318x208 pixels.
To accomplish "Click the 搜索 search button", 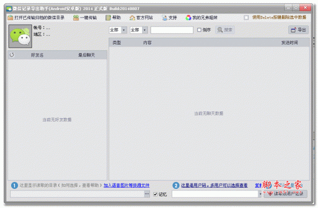I will 225,30.
